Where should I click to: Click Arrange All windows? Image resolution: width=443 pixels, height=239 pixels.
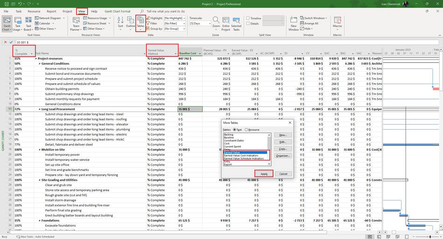309,23
